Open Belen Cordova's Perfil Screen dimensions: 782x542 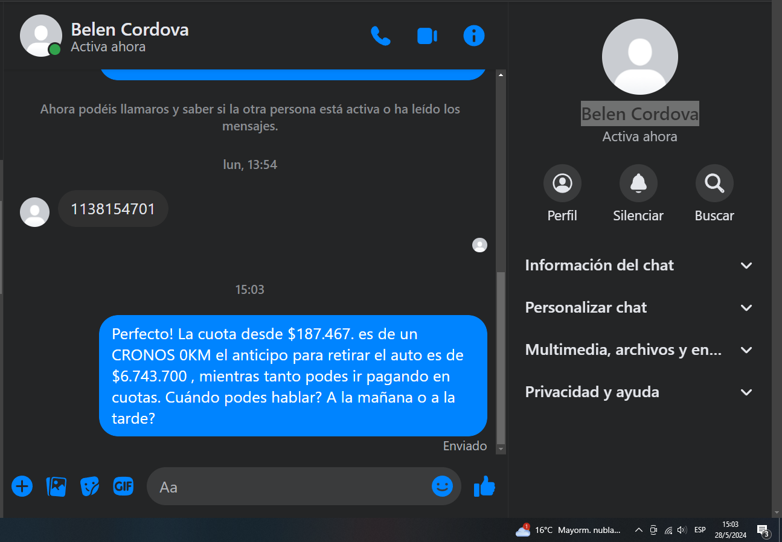[562, 193]
